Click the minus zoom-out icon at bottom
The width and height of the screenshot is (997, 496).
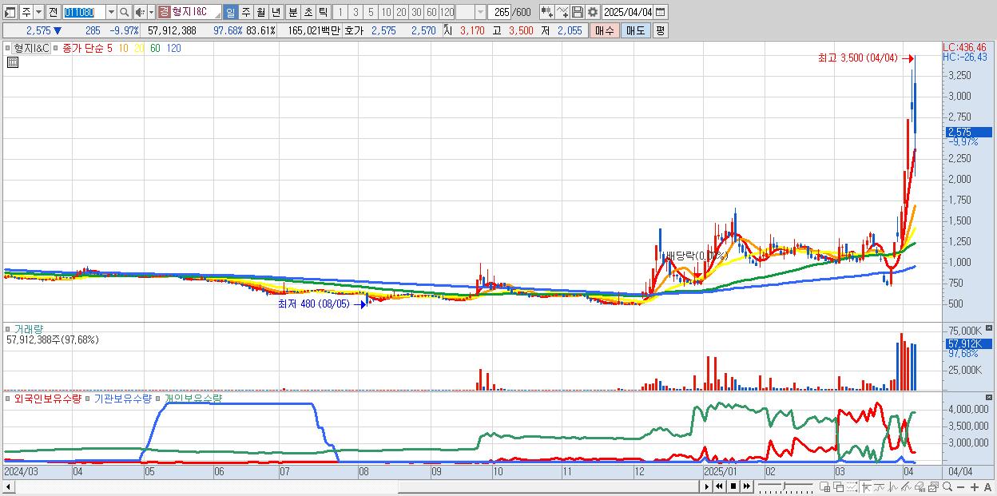point(961,486)
